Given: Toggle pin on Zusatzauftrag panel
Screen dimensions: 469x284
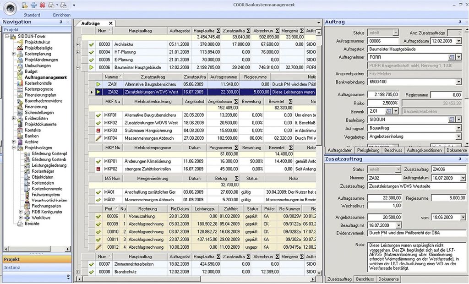Looking at the screenshot, I should [460, 159].
